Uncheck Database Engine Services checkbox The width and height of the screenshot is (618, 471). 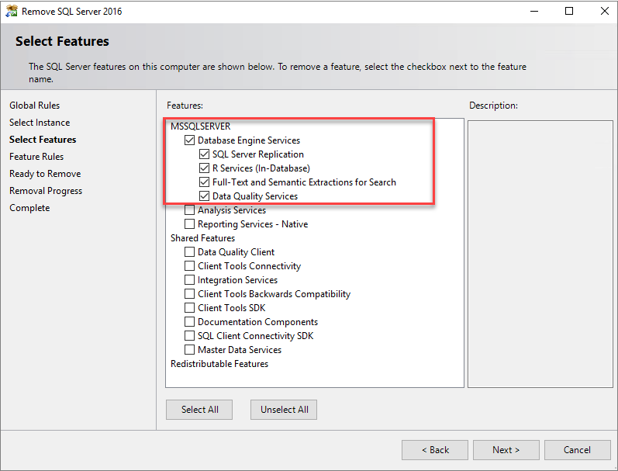click(189, 140)
